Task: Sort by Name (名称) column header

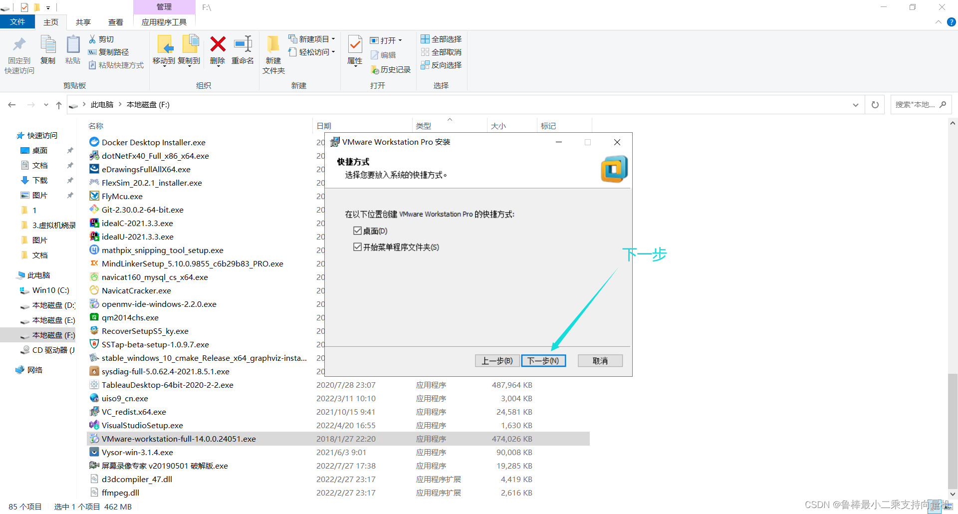Action: 96,126
